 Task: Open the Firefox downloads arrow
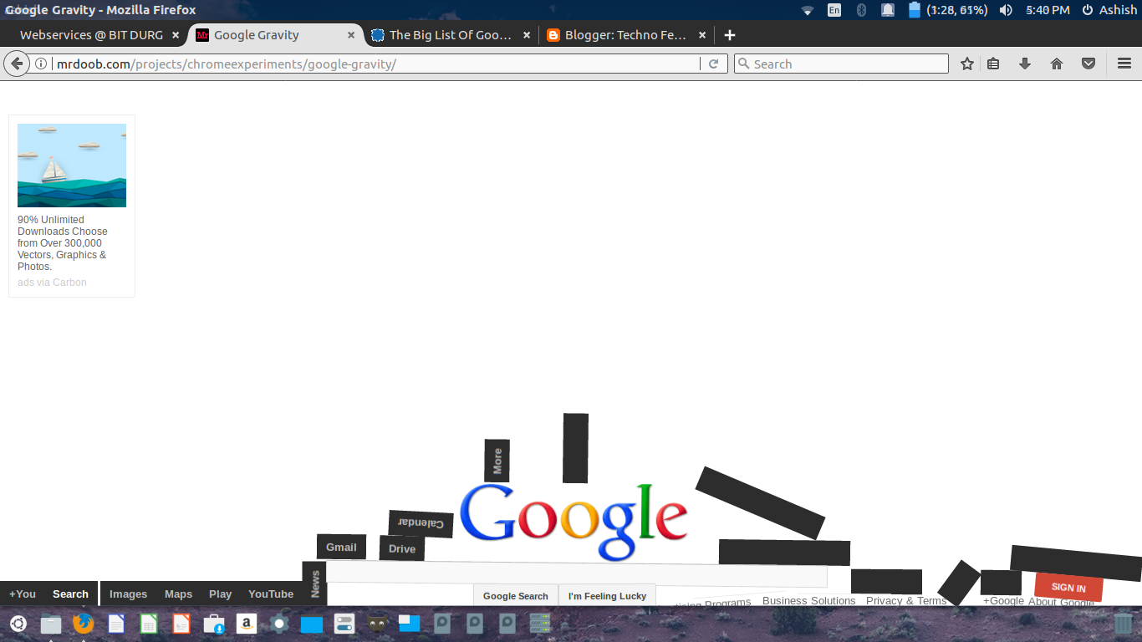(x=1025, y=64)
